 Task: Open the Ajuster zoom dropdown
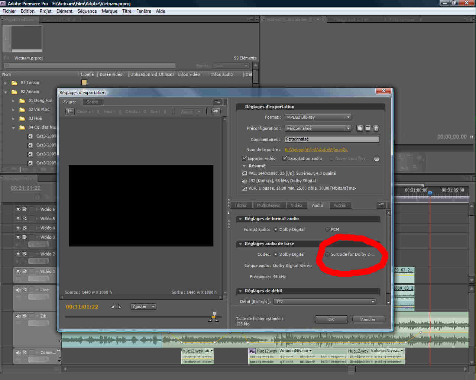point(143,307)
